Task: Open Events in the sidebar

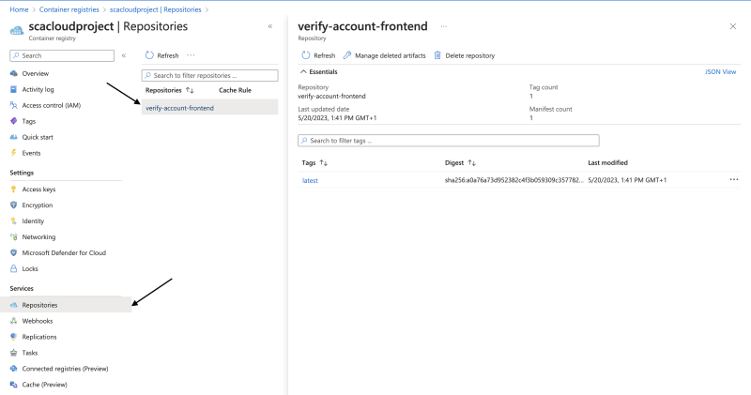Action: (x=31, y=153)
